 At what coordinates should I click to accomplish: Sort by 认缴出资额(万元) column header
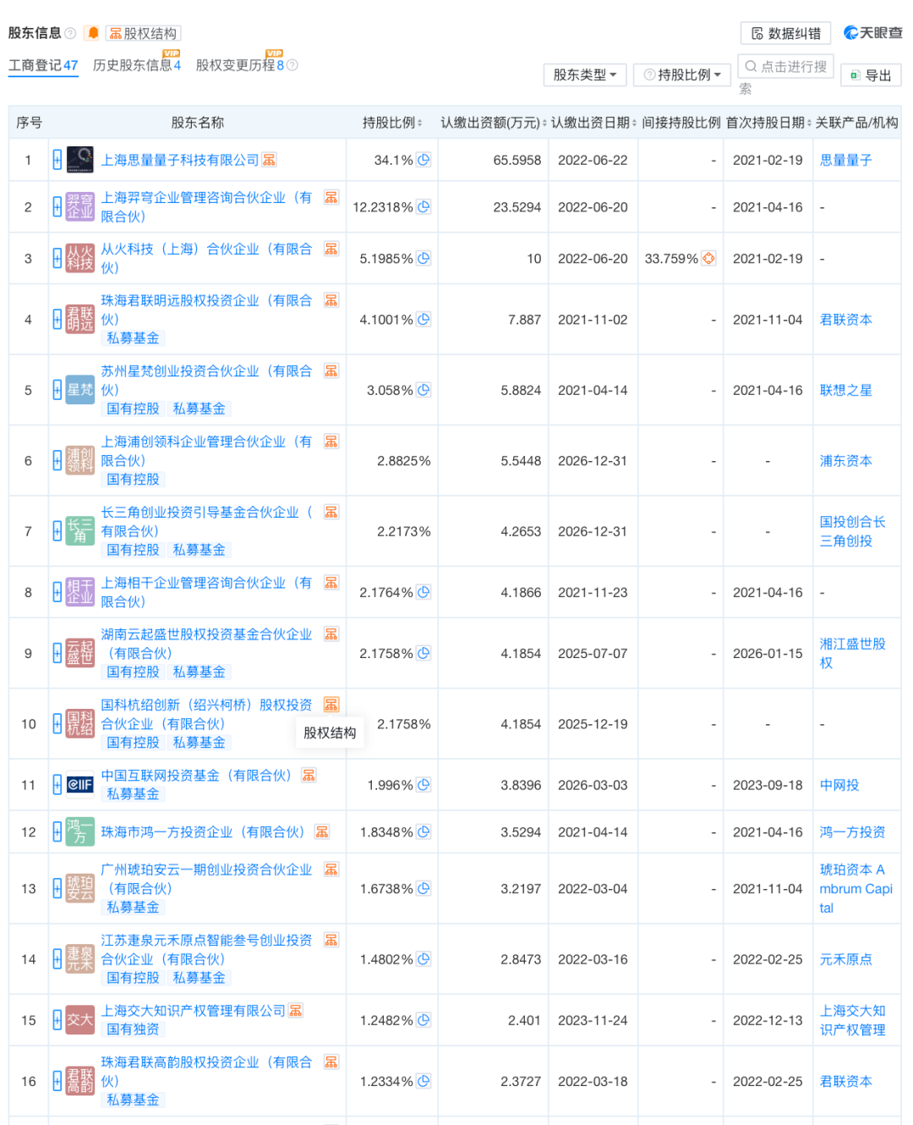tap(493, 123)
